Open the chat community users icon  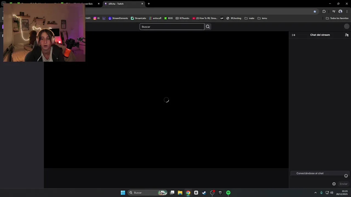pos(347,35)
